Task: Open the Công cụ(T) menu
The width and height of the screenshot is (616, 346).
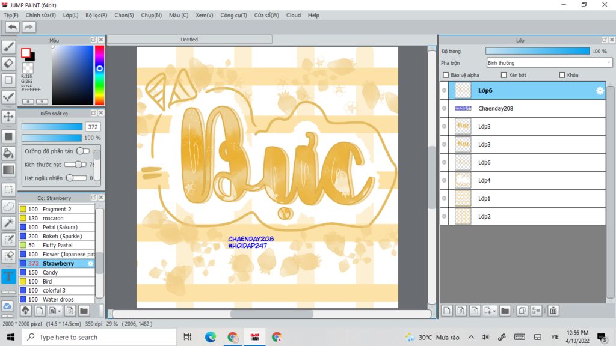Action: (x=234, y=15)
